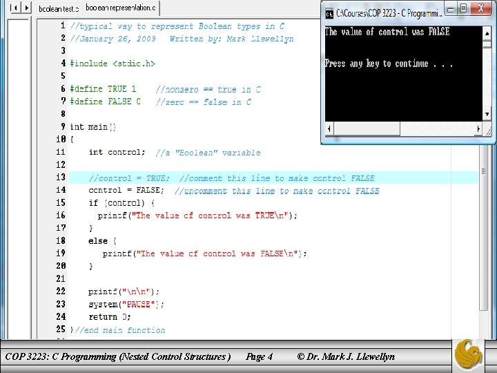
Task: Click the 'Written by: Mark Llewellyn' comment
Action: [231, 39]
